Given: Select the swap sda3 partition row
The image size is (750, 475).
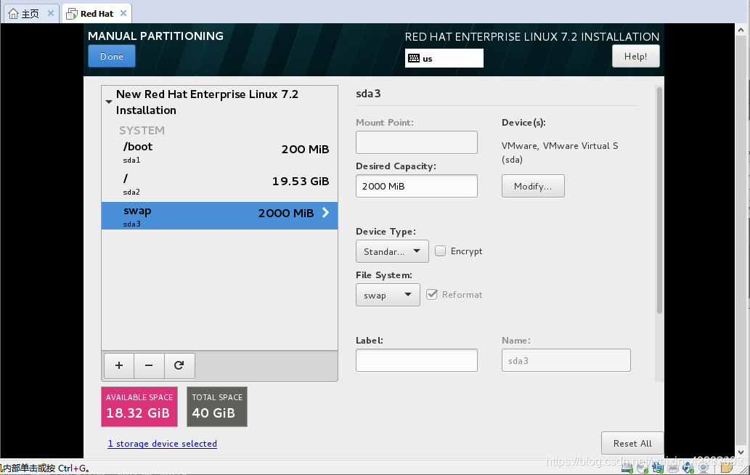Looking at the screenshot, I should click(x=219, y=216).
